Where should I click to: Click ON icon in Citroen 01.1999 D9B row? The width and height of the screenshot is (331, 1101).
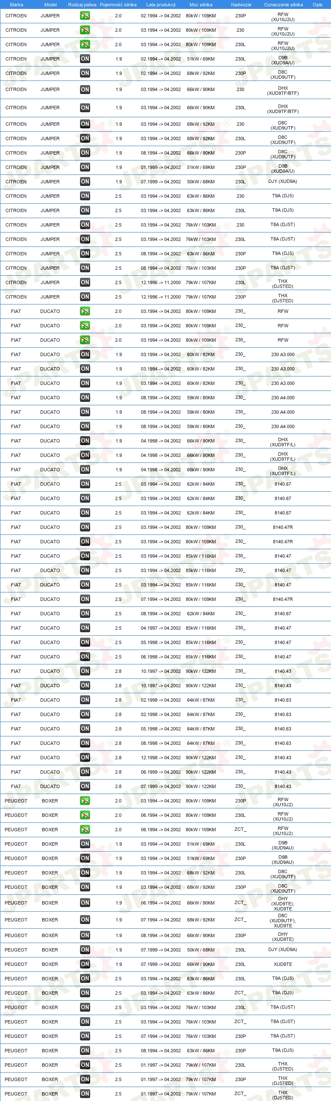(x=85, y=167)
